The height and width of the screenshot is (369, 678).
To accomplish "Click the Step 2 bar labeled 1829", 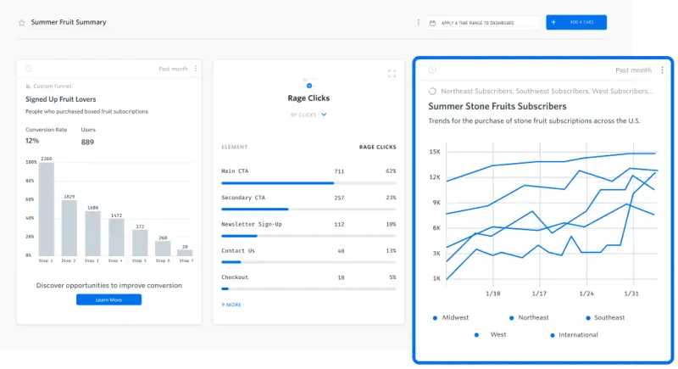I will click(69, 228).
